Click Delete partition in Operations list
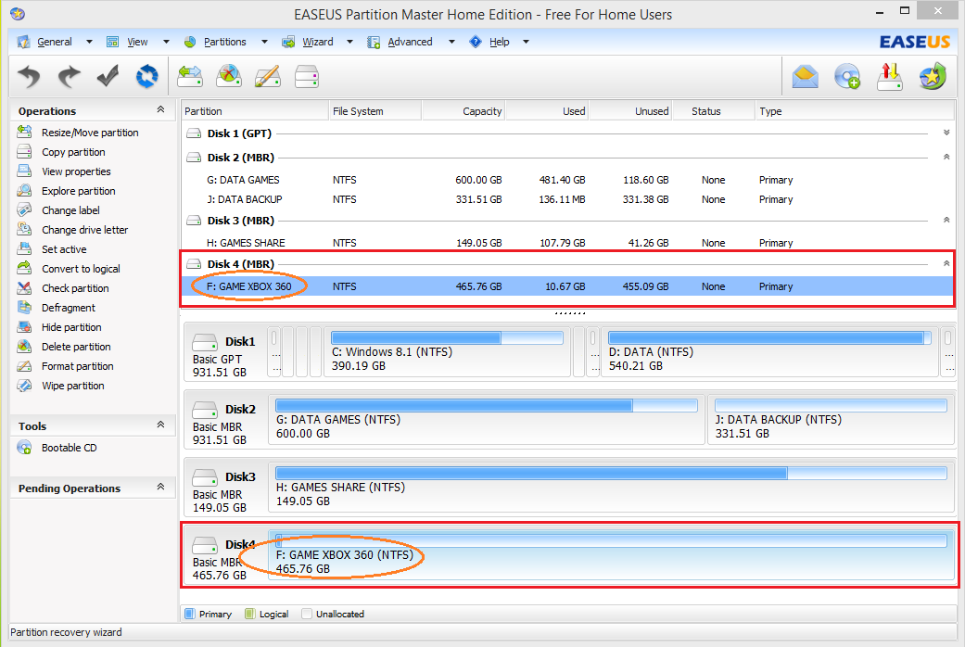The height and width of the screenshot is (647, 965). pos(76,347)
